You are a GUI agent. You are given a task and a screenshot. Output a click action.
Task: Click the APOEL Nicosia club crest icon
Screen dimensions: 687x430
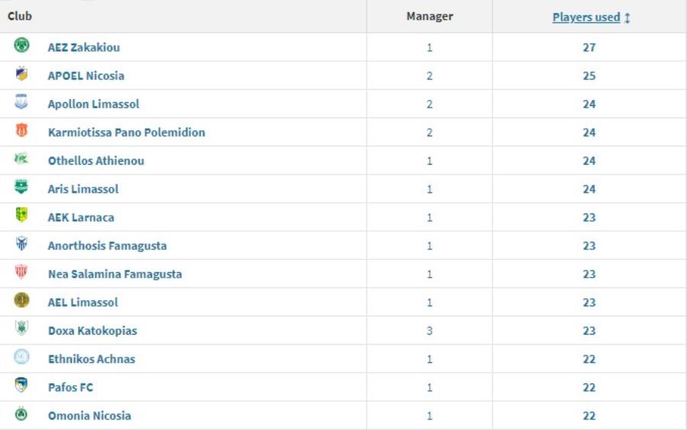(21, 74)
